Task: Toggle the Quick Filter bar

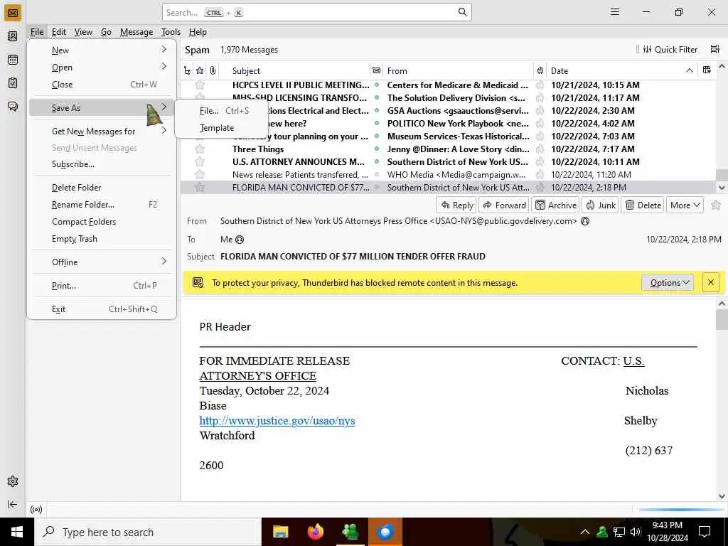Action: [670, 49]
